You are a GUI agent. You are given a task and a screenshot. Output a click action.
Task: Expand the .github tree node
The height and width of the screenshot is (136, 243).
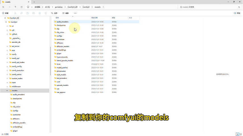tap(7, 34)
